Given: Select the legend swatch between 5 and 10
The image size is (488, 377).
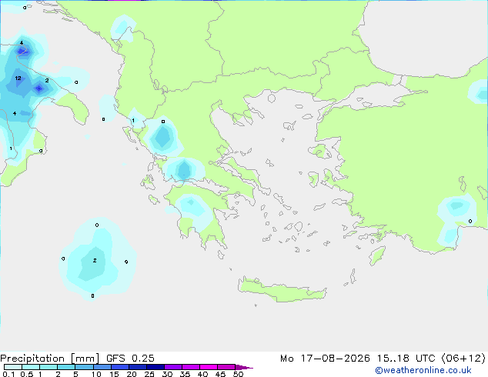Looking at the screenshot, I should click(84, 367).
